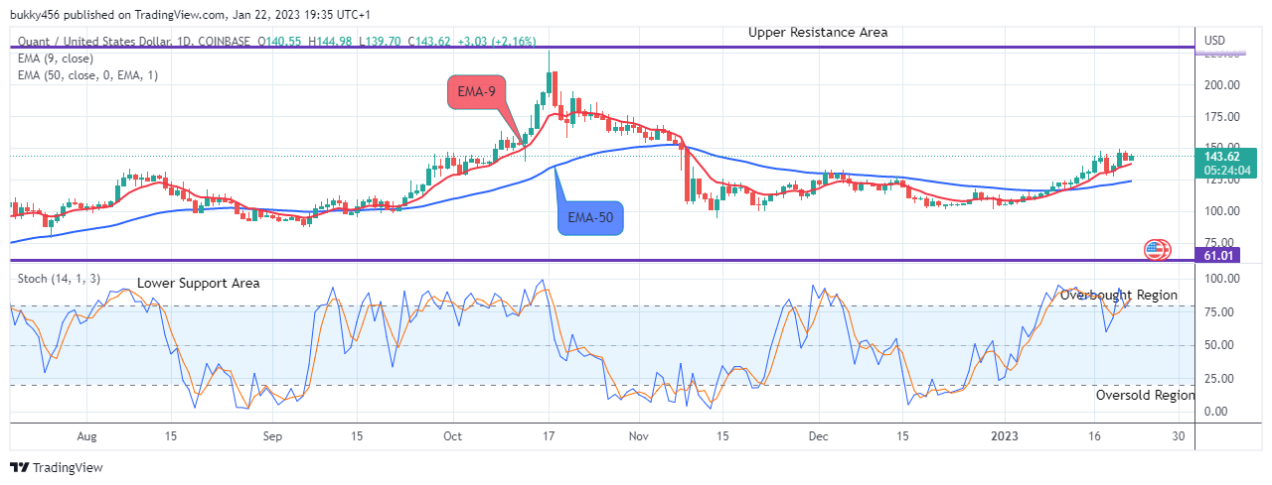Select the EMA (50, close, 0, EMA, 1) legend
The width and height of the screenshot is (1272, 485).
click(87, 75)
